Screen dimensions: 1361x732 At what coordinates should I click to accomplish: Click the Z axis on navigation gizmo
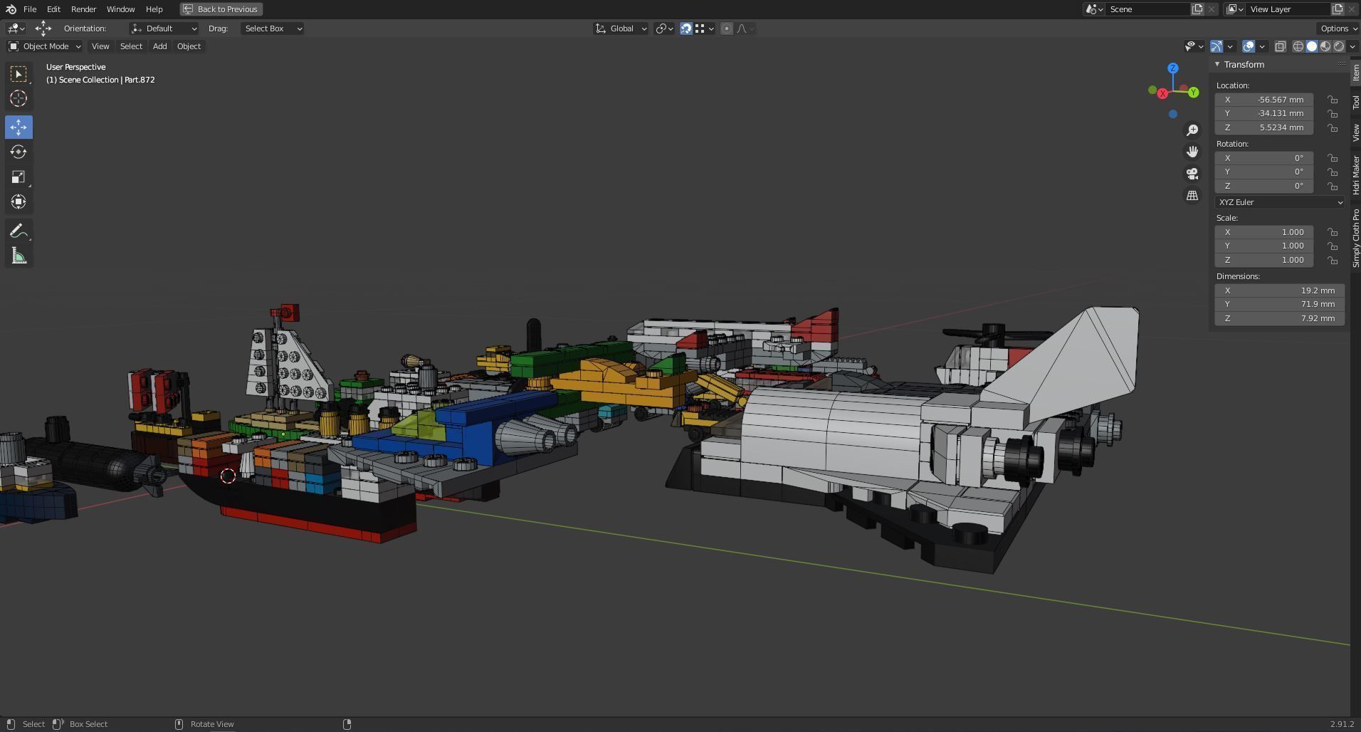(x=1172, y=68)
